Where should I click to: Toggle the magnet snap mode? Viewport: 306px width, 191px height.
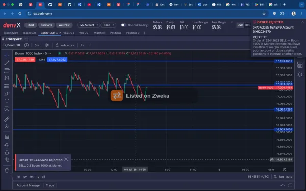click(7, 137)
